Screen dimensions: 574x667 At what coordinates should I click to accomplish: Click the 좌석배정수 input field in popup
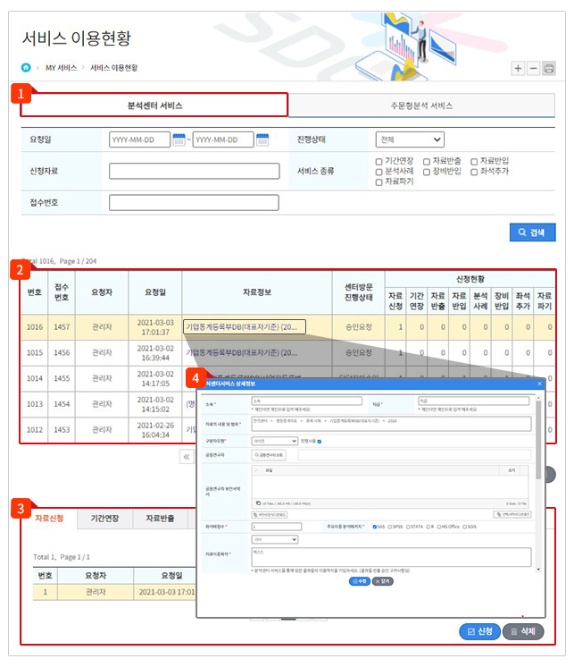[277, 527]
